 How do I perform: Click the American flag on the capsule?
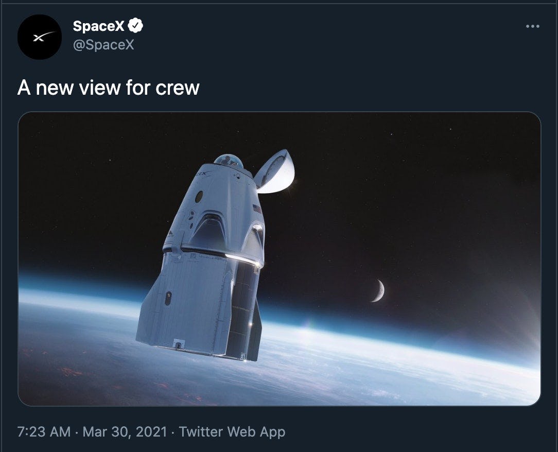pyautogui.click(x=257, y=209)
